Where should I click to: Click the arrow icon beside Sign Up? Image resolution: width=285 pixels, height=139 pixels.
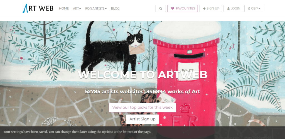click(204, 8)
